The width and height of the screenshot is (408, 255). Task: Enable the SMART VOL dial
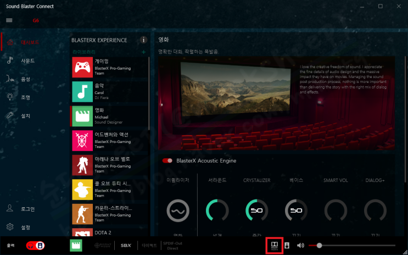tap(336, 210)
